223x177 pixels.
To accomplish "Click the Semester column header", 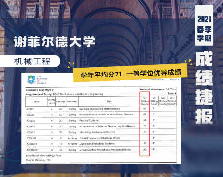I will tap(72, 101).
